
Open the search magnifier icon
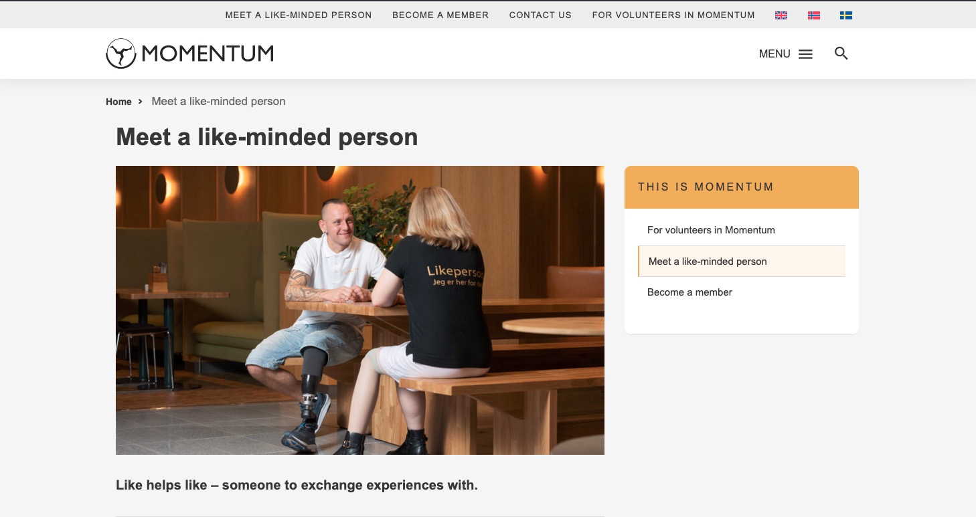click(x=841, y=54)
